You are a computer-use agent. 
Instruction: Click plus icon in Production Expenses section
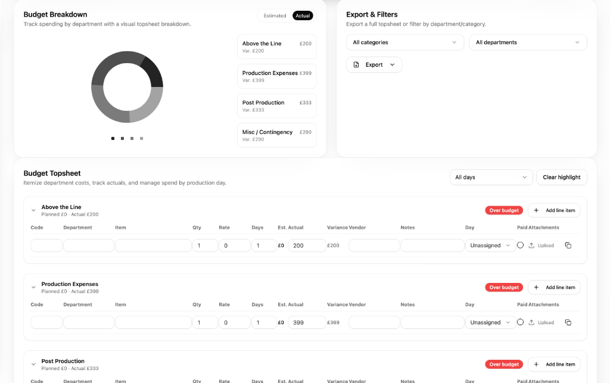pos(536,287)
